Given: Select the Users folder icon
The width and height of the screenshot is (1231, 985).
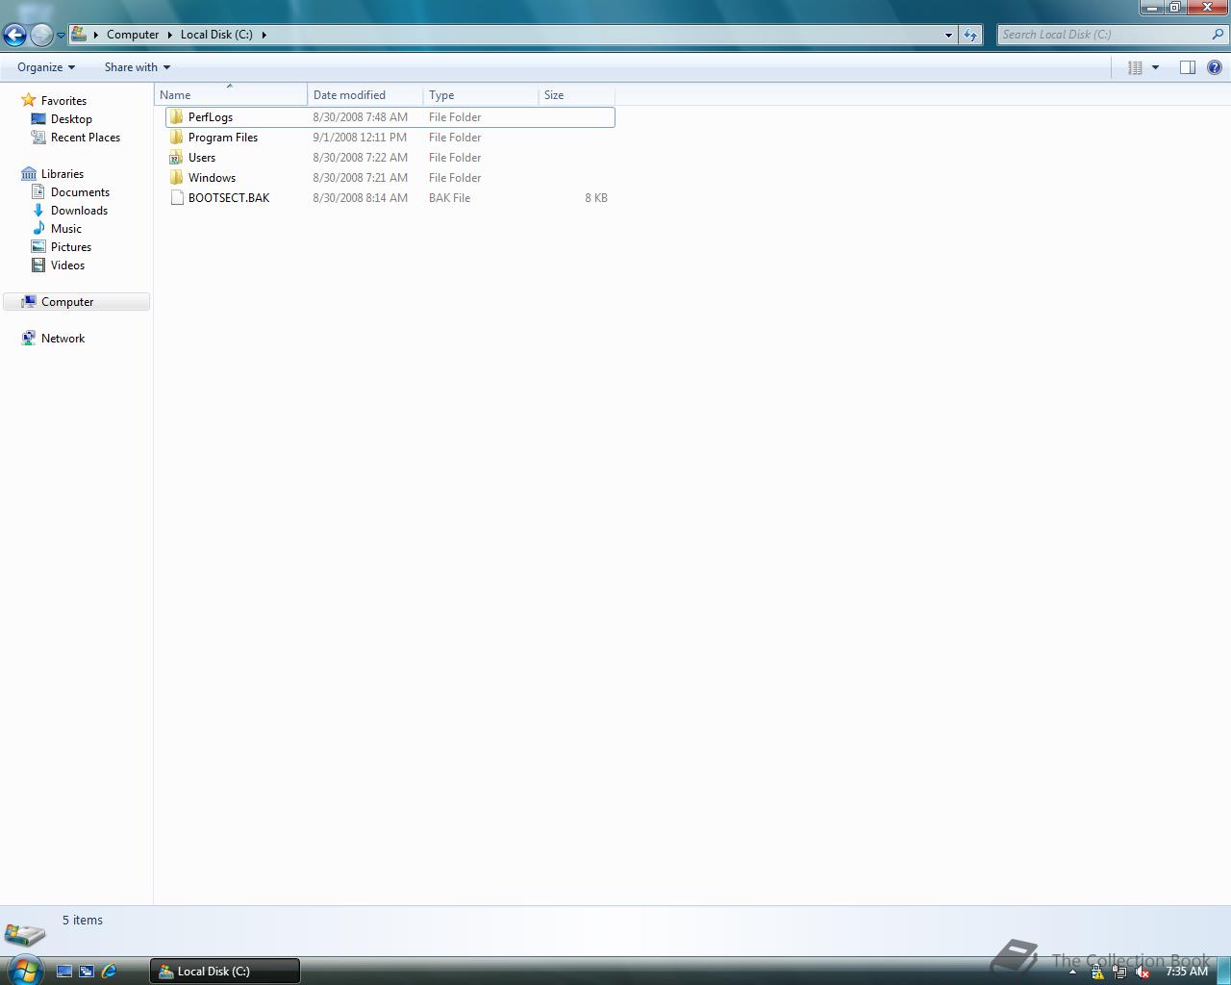Looking at the screenshot, I should [176, 158].
